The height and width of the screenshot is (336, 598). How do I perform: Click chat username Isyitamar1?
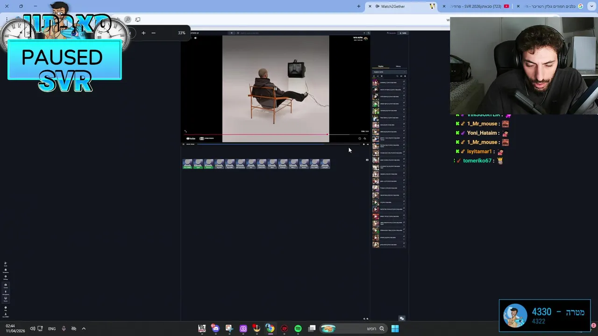479,152
